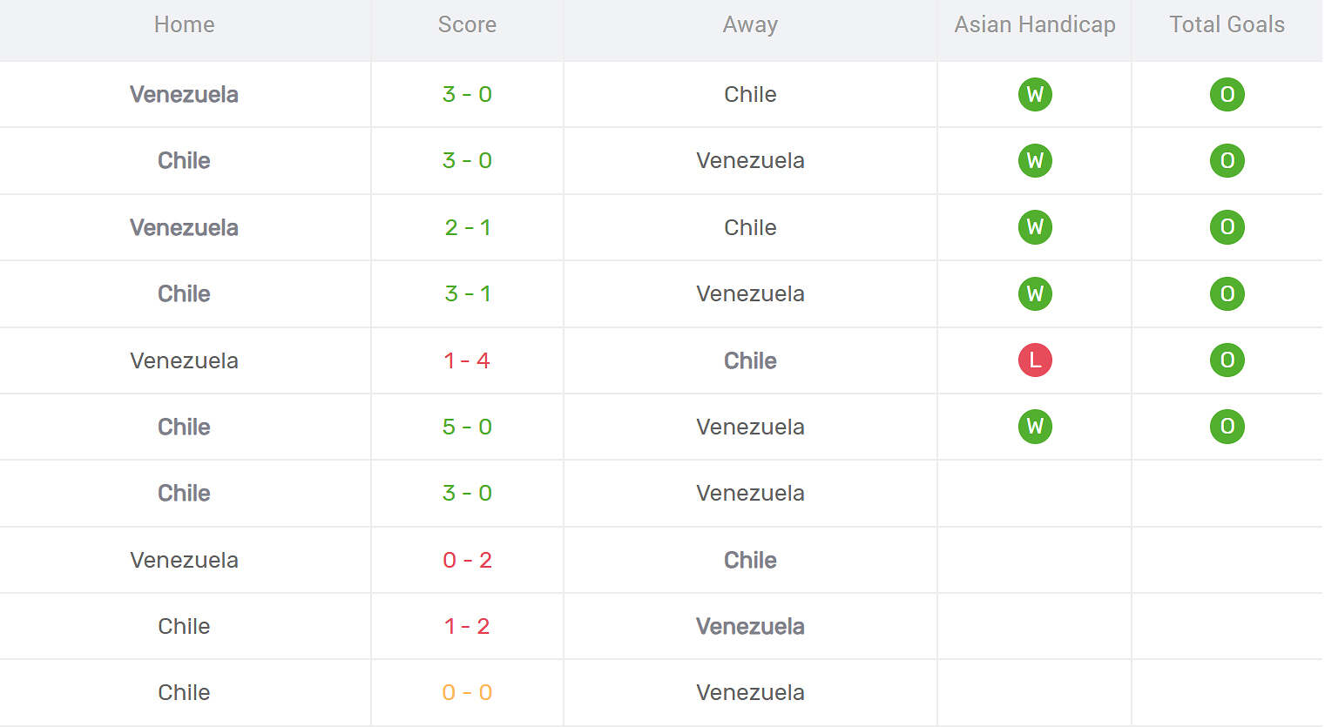Click the W badge in the 2 - 1 row
The height and width of the screenshot is (727, 1325).
click(x=1035, y=227)
